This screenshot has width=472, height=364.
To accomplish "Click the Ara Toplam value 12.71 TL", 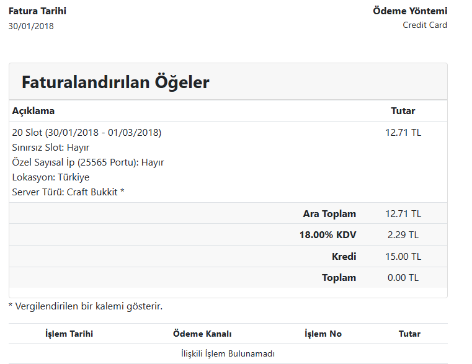I will click(403, 214).
